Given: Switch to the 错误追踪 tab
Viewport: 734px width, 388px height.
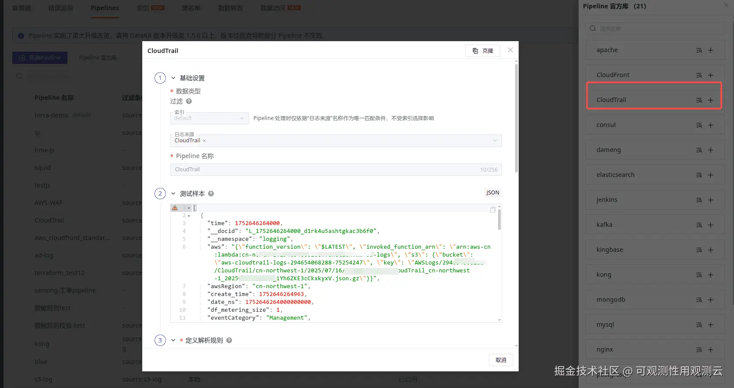Looking at the screenshot, I should pyautogui.click(x=61, y=8).
